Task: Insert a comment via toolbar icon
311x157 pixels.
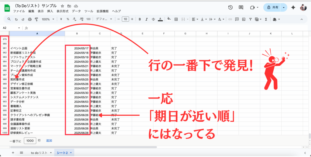Action: point(237,19)
